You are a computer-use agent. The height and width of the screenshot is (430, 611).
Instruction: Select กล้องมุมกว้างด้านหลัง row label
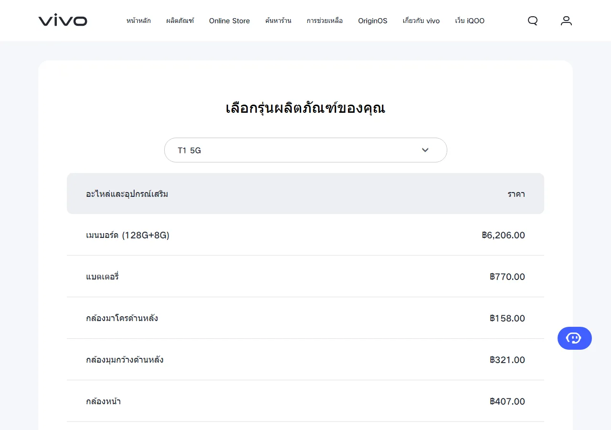click(x=125, y=360)
